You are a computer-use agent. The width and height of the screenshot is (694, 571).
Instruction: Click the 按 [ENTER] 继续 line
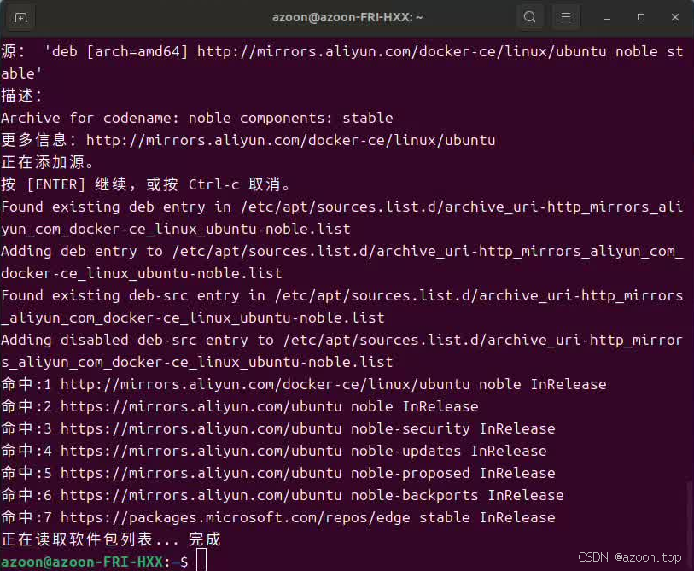tap(146, 184)
